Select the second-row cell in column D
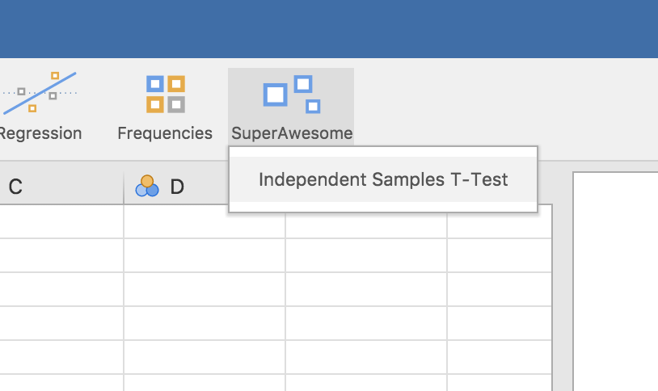The image size is (658, 391). (x=204, y=255)
